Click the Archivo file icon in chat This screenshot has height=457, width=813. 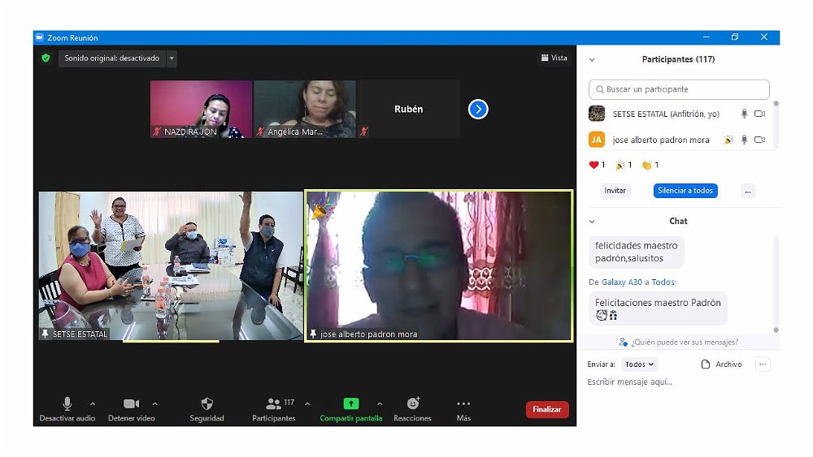[x=706, y=364]
